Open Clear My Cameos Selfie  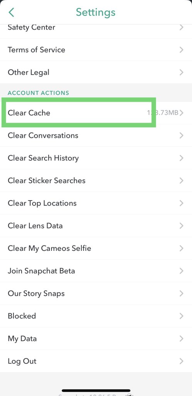pos(96,248)
